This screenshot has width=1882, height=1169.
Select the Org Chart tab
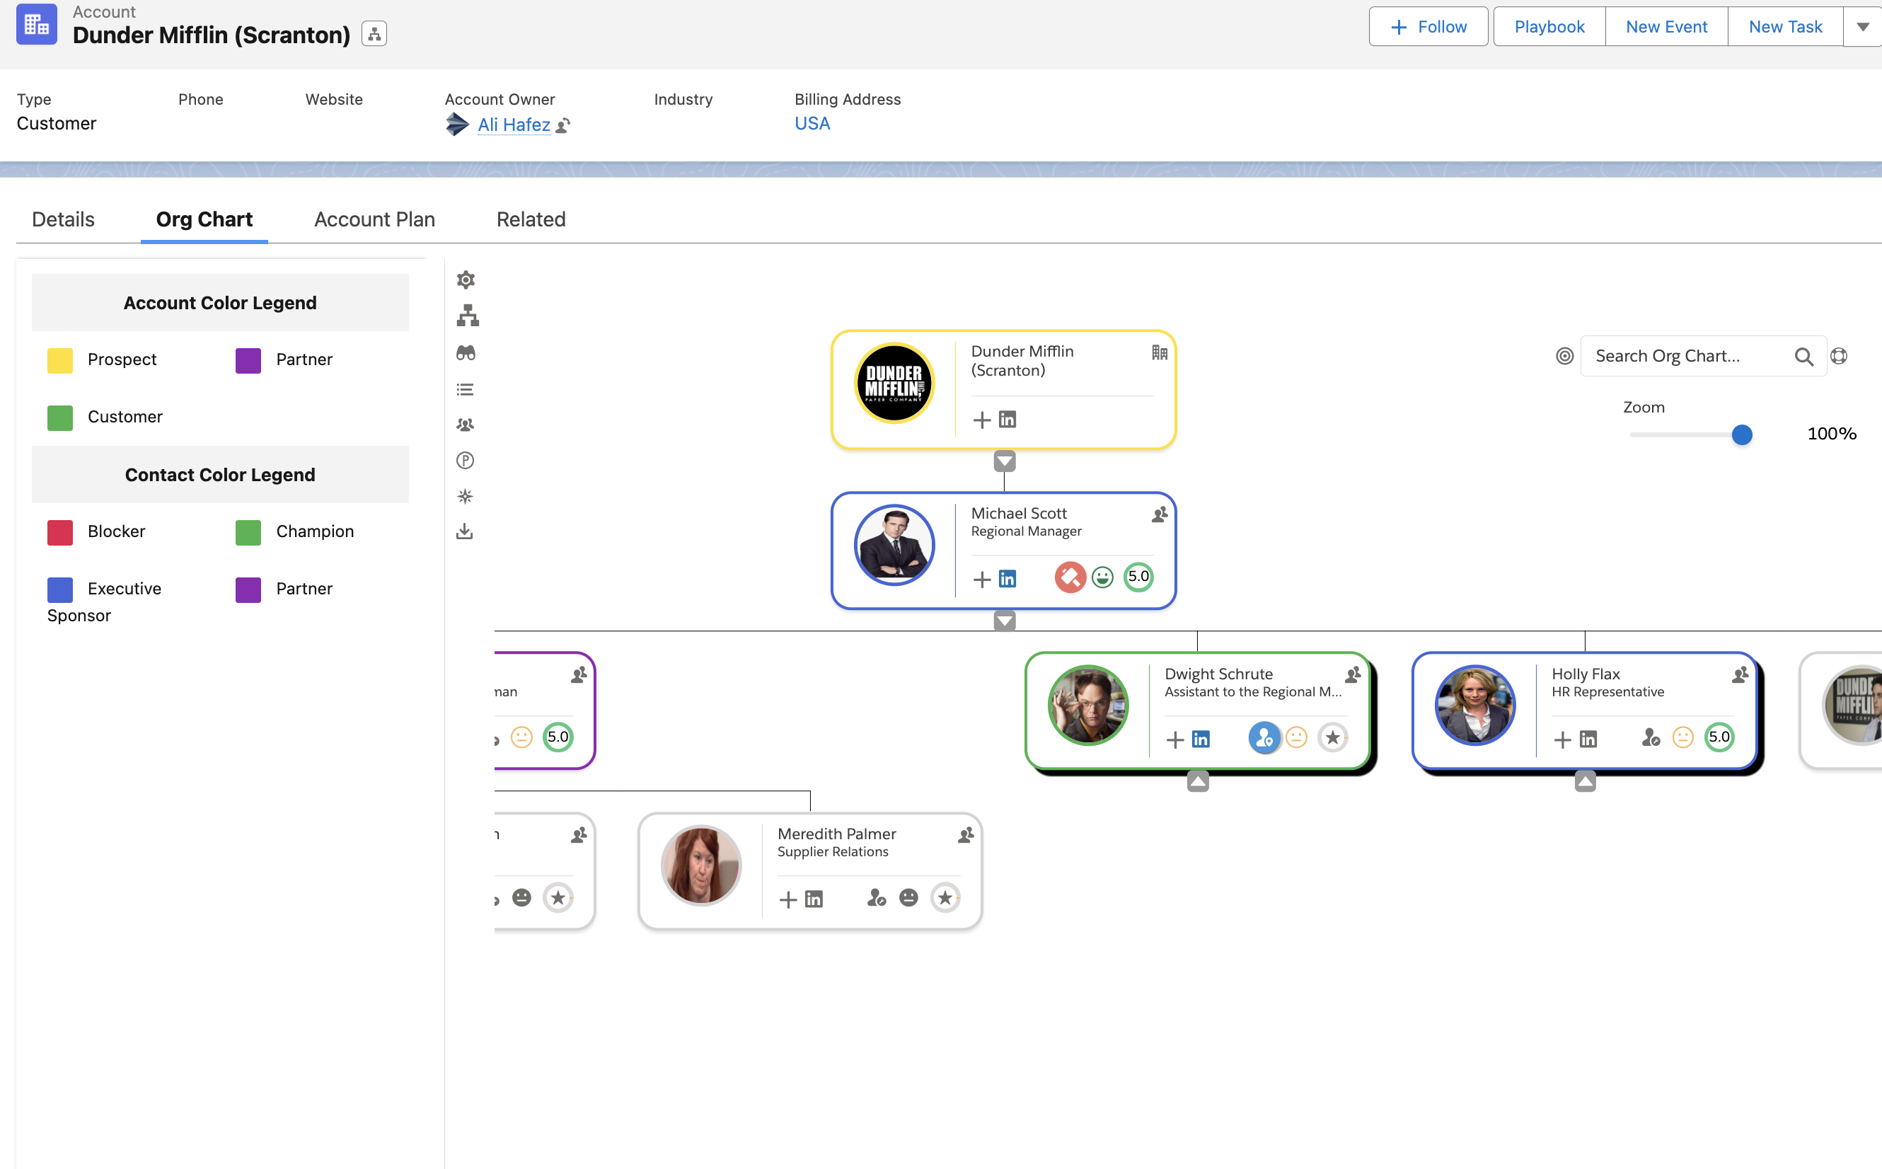204,219
